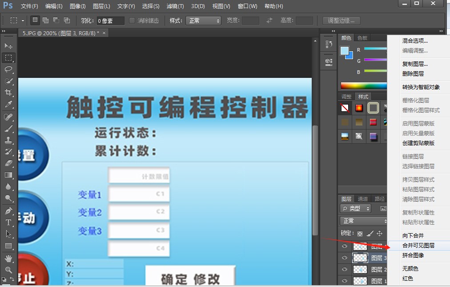
Task: Select the Horizontal Type tool
Action: click(x=8, y=222)
